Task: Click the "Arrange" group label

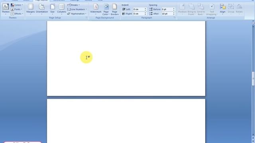Action: tap(211, 17)
